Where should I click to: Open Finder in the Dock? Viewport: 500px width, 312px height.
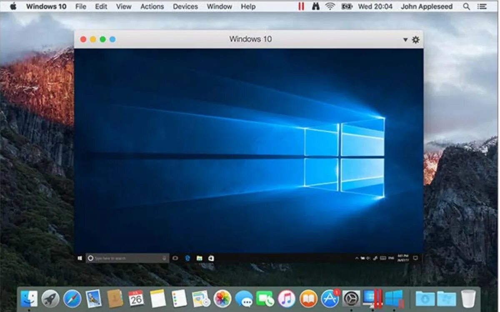point(29,299)
